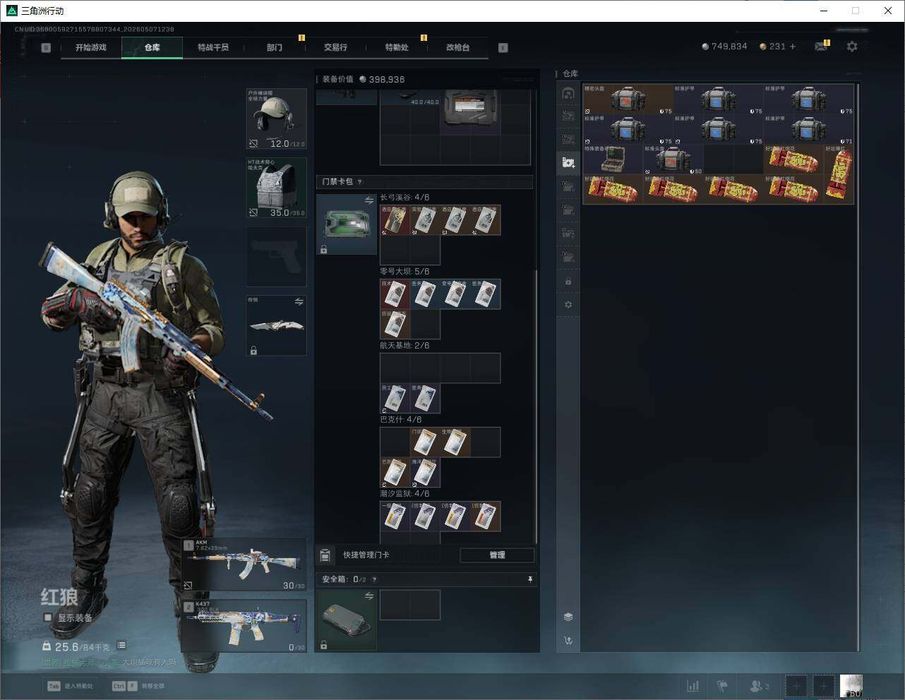
Task: Select the 精密头盔 repair kit in stash
Action: pos(628,99)
